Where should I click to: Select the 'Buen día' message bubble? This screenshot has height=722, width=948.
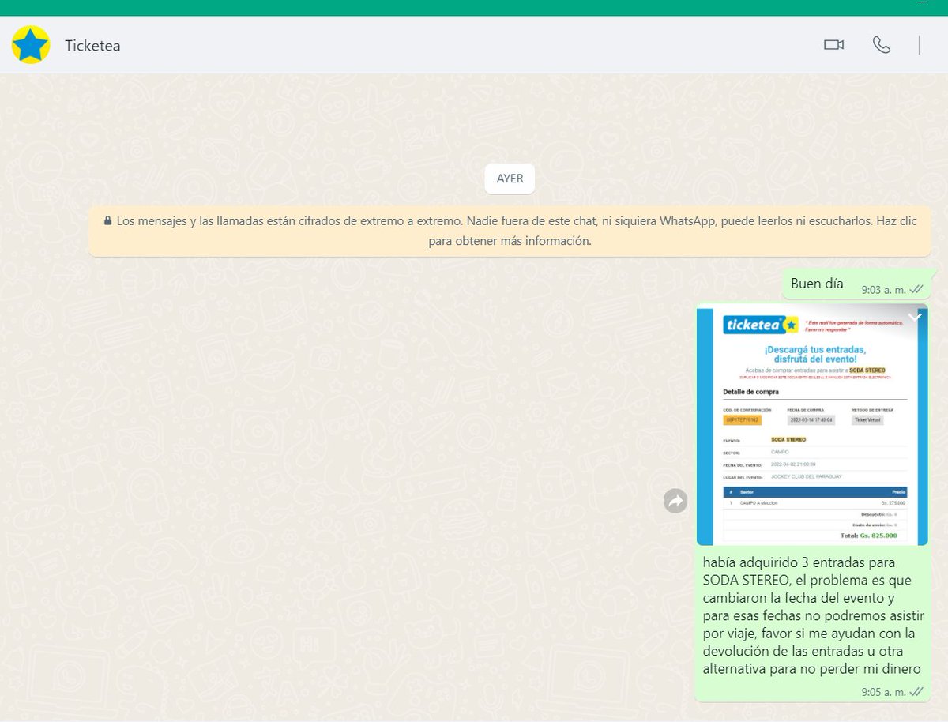(858, 284)
